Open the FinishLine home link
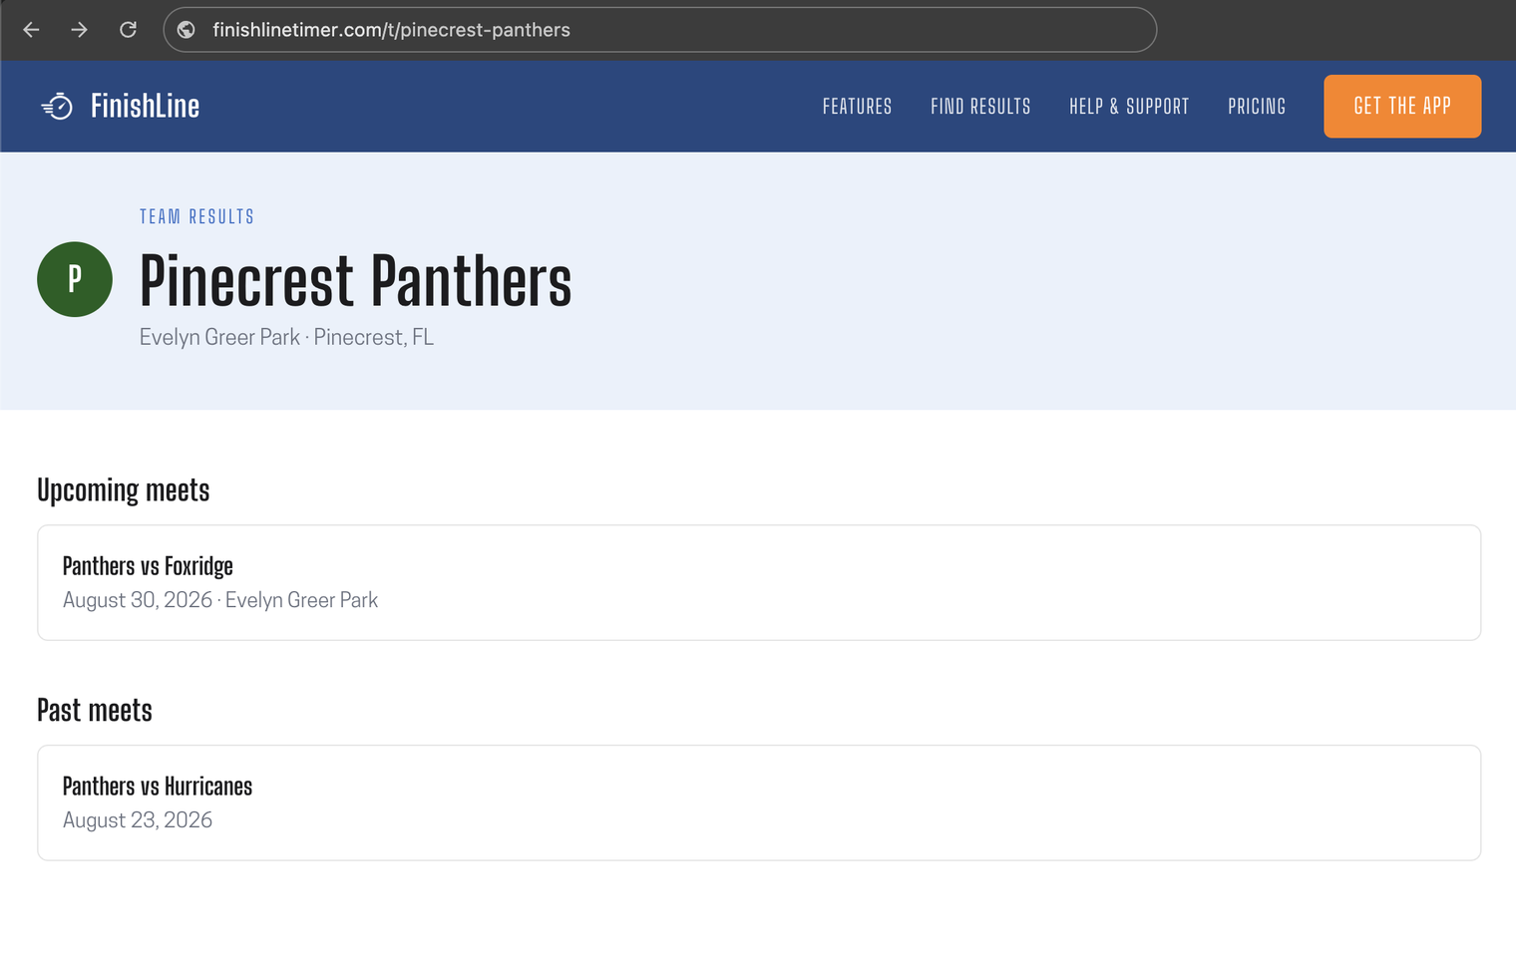The width and height of the screenshot is (1516, 956). click(120, 106)
